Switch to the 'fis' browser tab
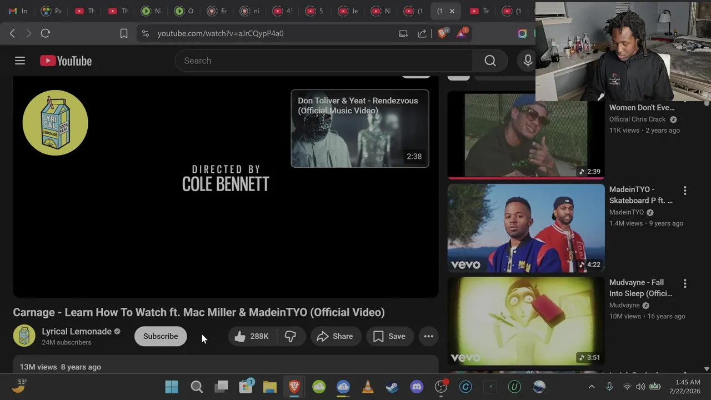Viewport: 711px width, 400px height. [217, 11]
